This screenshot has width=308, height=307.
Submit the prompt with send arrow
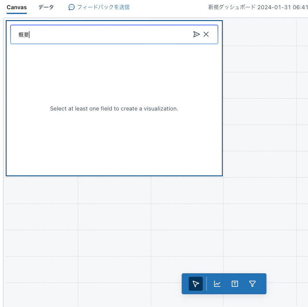(196, 34)
